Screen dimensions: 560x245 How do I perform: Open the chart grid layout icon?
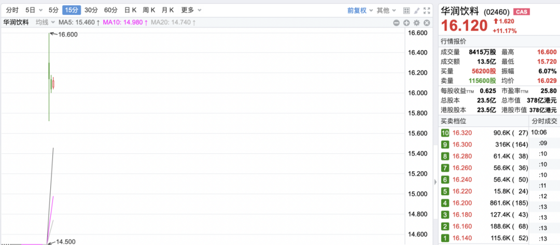pos(407,10)
